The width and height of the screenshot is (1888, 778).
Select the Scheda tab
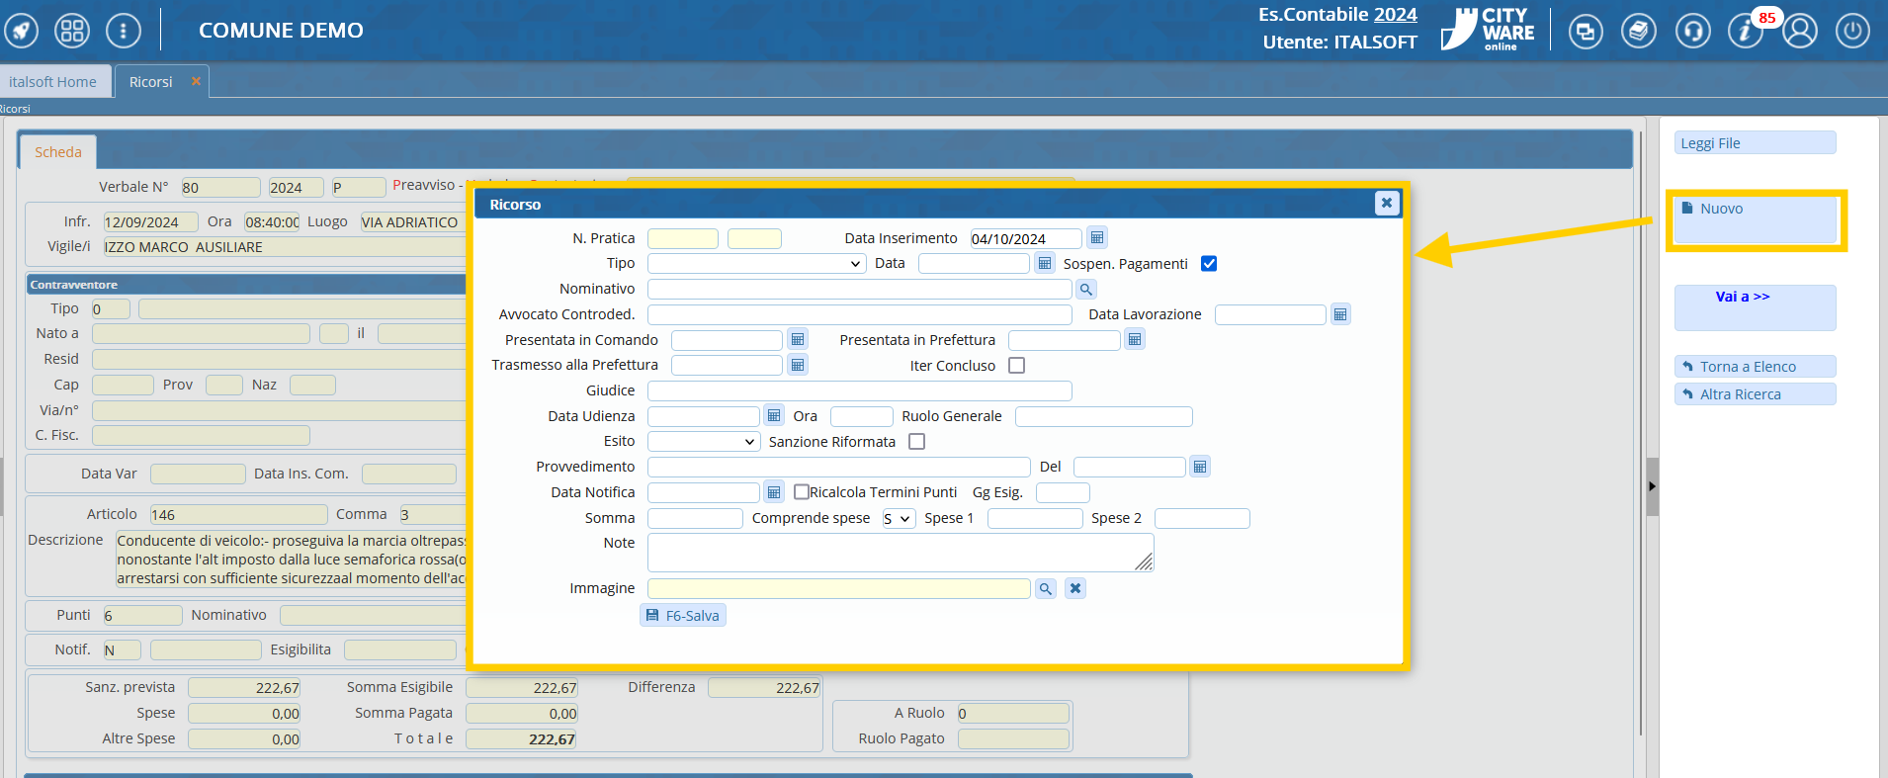tap(57, 152)
